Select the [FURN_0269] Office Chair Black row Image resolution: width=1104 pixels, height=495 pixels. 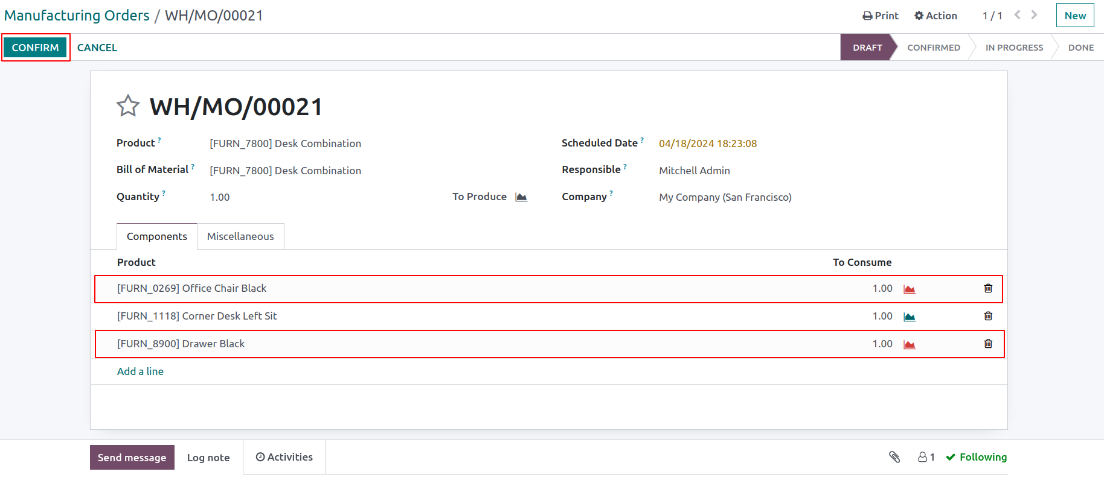pyautogui.click(x=548, y=289)
